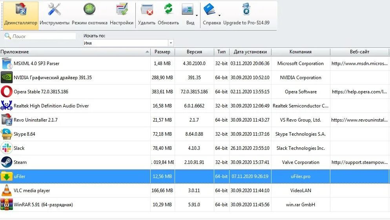390x220 pixels.
Task: Click Обновить refresh icon
Action: coord(168,9)
